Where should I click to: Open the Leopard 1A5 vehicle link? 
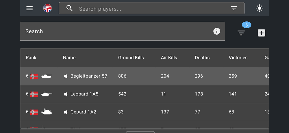point(84,94)
